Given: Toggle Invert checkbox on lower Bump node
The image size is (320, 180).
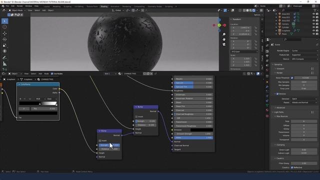Looking at the screenshot, I should [100, 141].
